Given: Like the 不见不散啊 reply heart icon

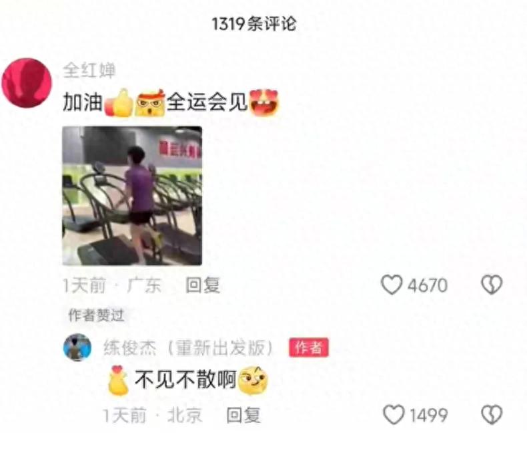Looking at the screenshot, I should point(394,415).
